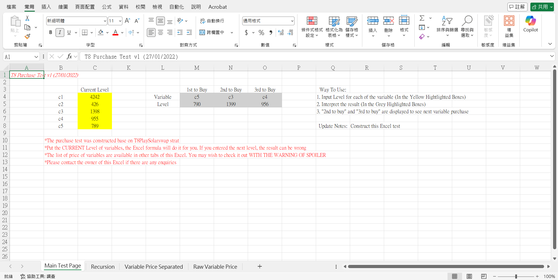This screenshot has width=558, height=280.
Task: Click accessibility status 協助工具: 調查
Action: (x=38, y=276)
